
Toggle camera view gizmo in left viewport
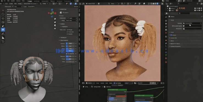(55, 25)
